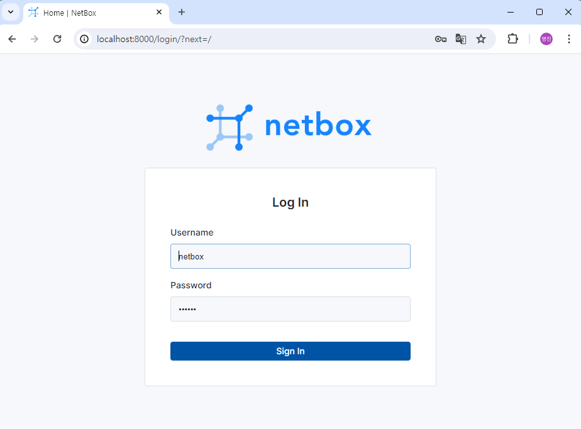581x429 pixels.
Task: Go back to the previous page
Action: 12,39
